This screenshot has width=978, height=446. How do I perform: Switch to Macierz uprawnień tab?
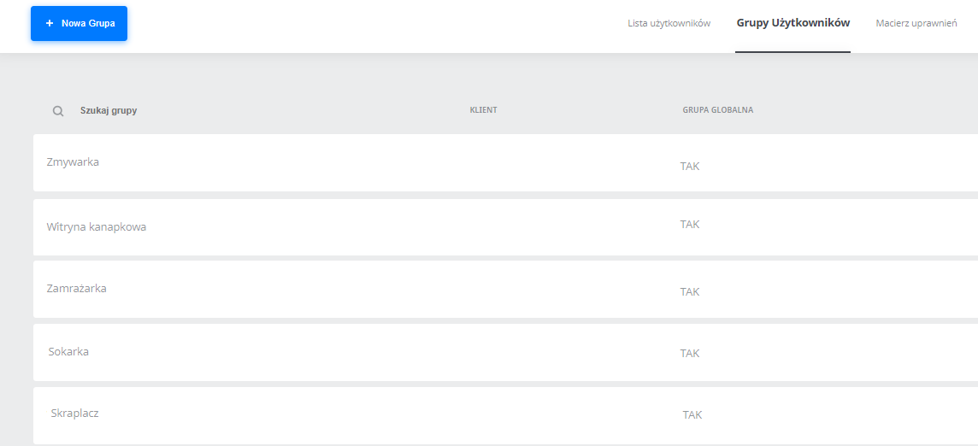click(916, 24)
